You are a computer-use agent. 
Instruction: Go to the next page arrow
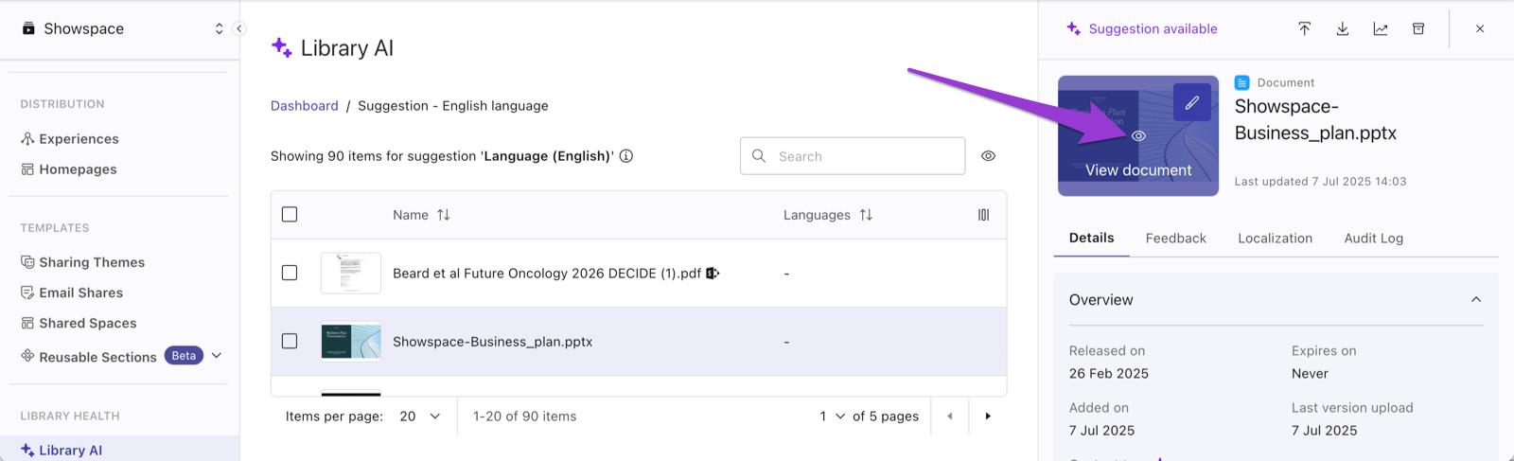pyautogui.click(x=988, y=417)
